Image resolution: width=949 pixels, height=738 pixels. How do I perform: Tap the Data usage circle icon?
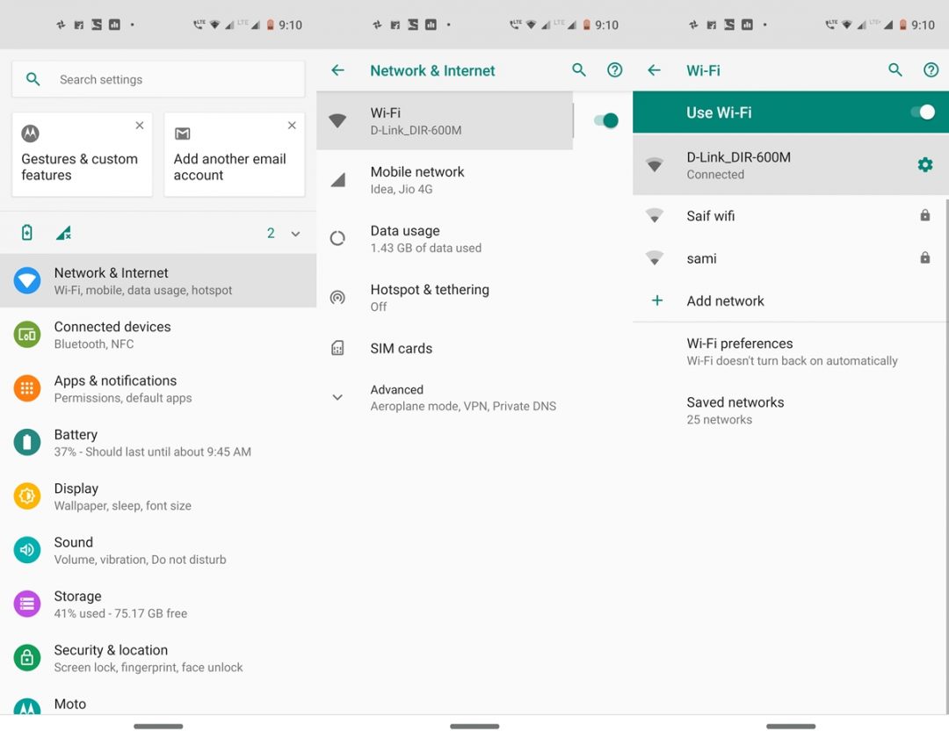point(337,238)
